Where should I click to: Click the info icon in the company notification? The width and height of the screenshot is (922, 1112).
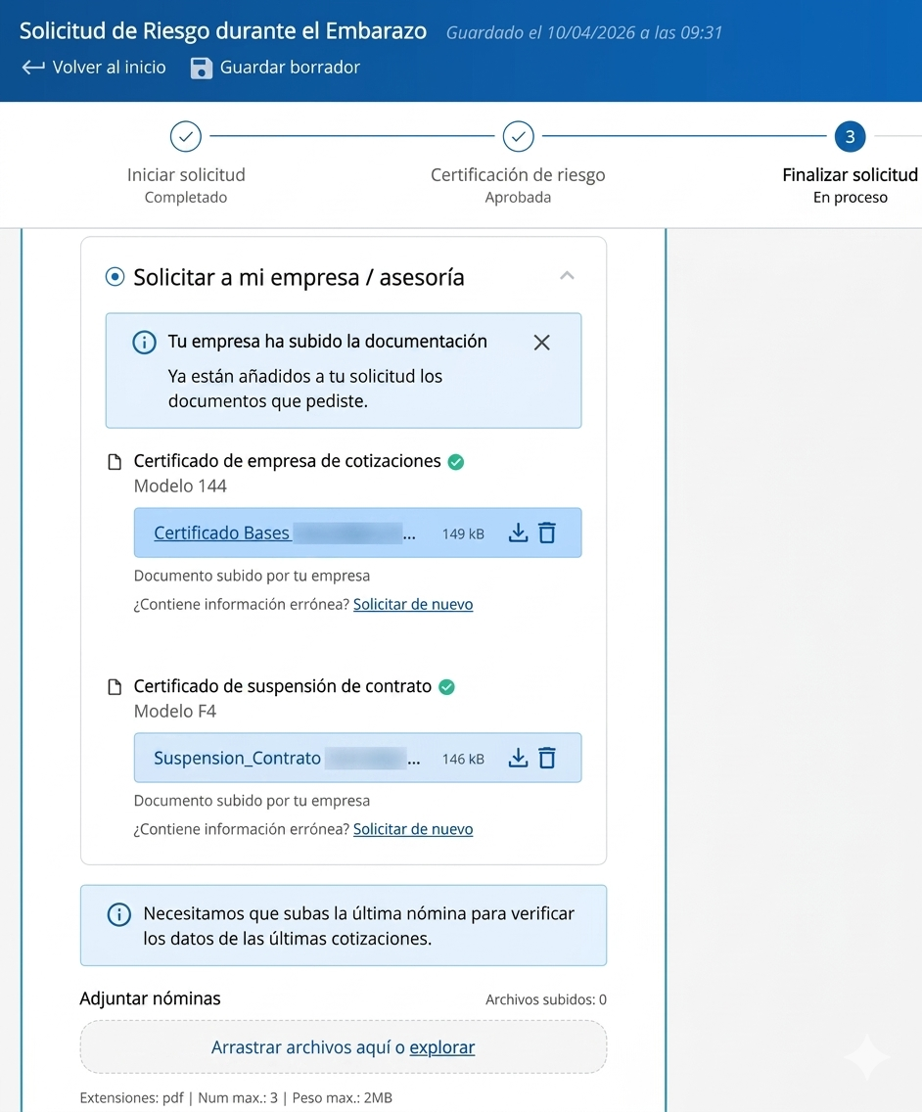(x=144, y=343)
